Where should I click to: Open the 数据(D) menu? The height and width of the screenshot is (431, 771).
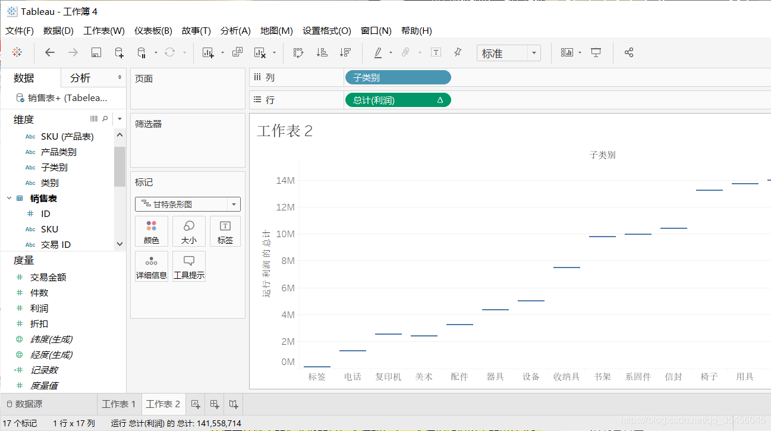tap(58, 30)
